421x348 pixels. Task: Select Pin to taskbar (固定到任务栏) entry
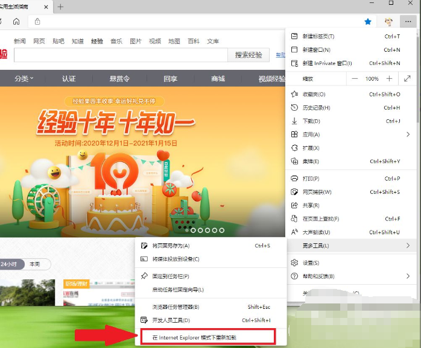coord(210,276)
